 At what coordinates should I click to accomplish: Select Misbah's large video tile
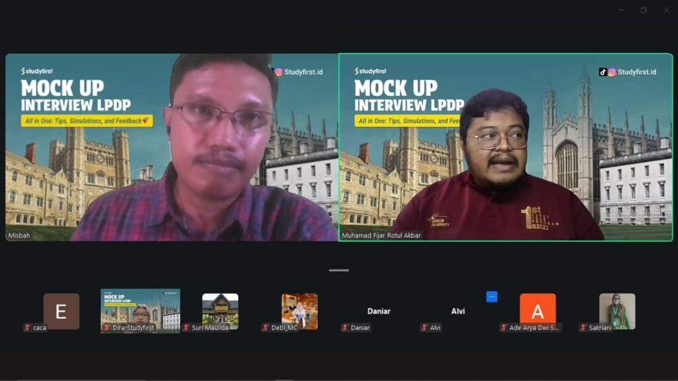171,147
